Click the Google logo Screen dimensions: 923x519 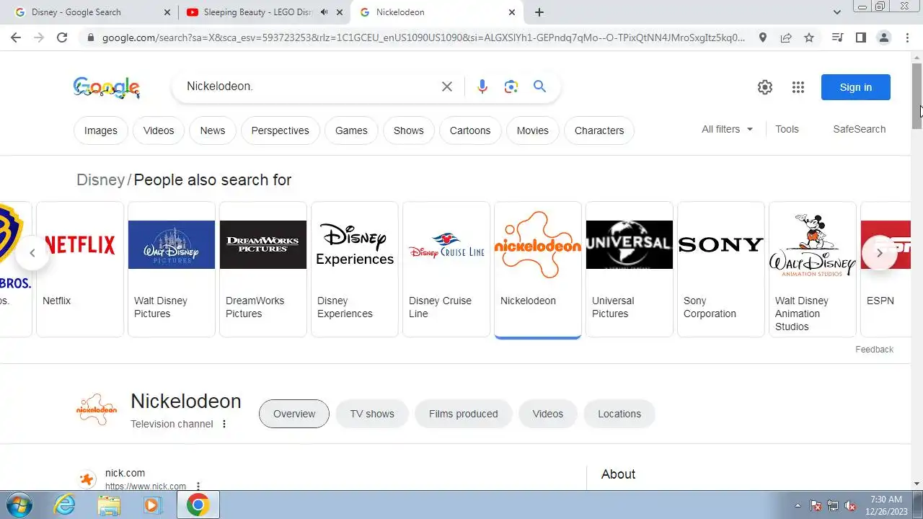(107, 87)
